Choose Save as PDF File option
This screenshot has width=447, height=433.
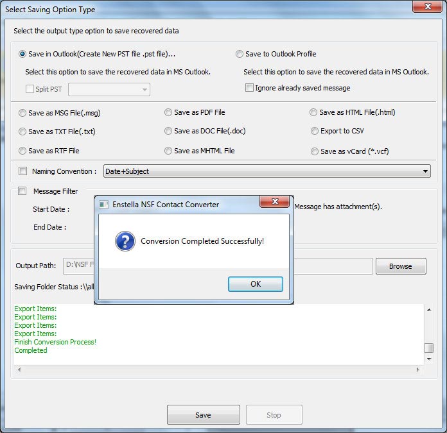click(168, 113)
